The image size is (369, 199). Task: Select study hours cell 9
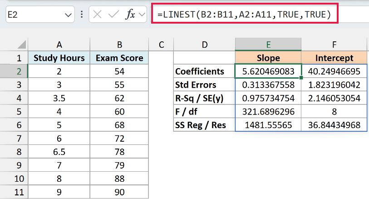(59, 192)
